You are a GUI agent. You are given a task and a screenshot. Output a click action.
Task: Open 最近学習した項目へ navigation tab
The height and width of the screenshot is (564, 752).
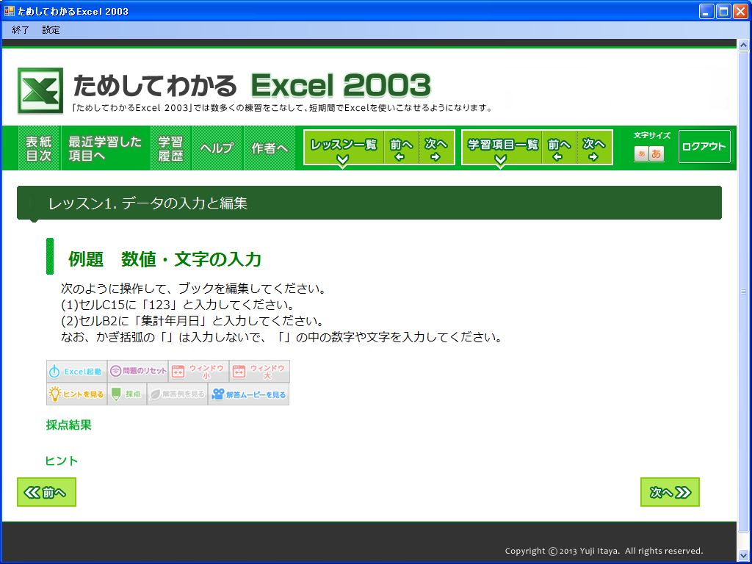[x=106, y=148]
